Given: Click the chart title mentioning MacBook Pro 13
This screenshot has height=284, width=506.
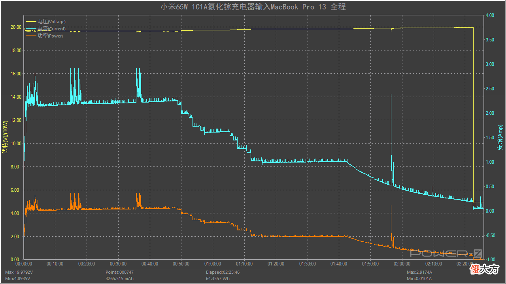Looking at the screenshot, I should [253, 7].
